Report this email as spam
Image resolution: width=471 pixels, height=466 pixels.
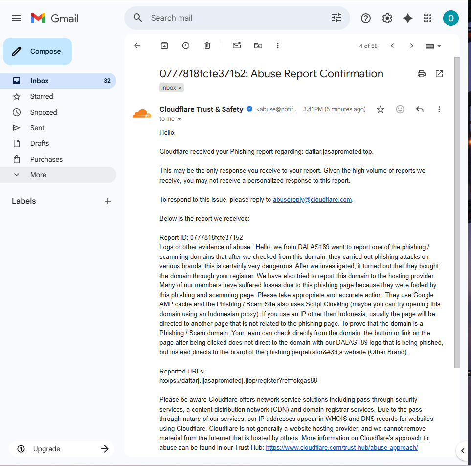[186, 46]
